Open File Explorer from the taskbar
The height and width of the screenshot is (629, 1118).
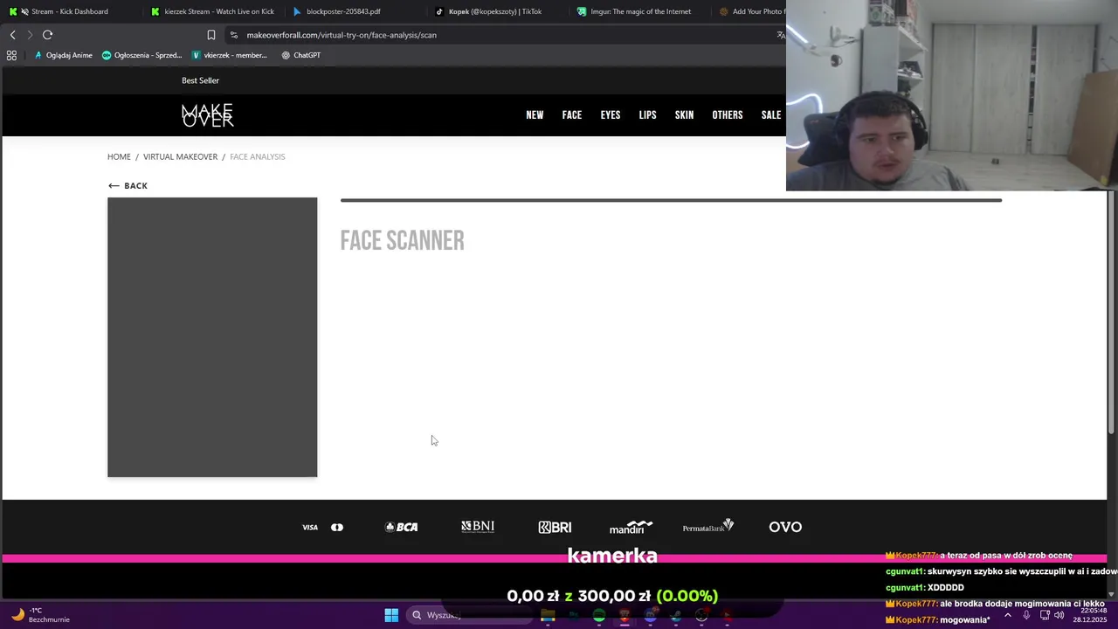click(x=548, y=615)
